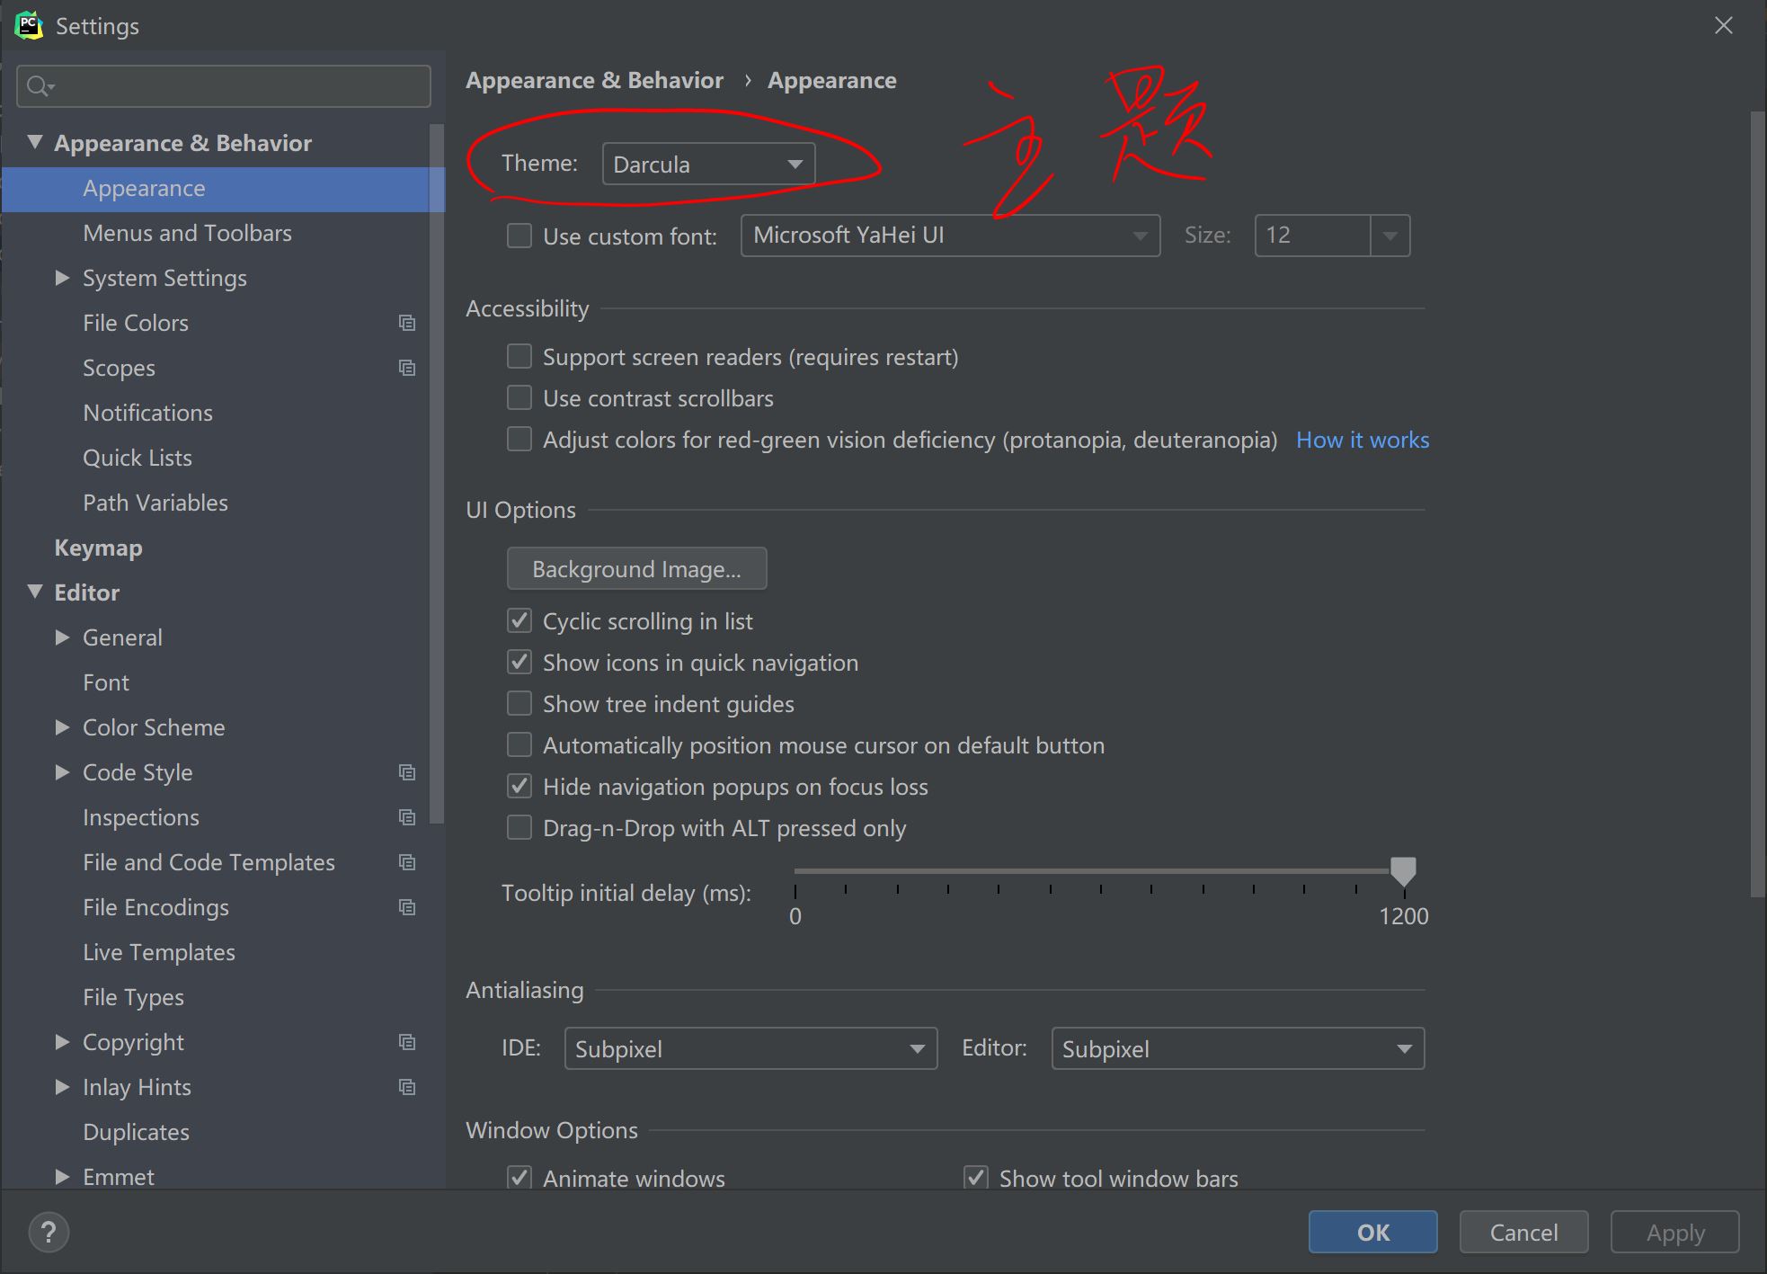Click the project-level icon beside Code Style

407,772
